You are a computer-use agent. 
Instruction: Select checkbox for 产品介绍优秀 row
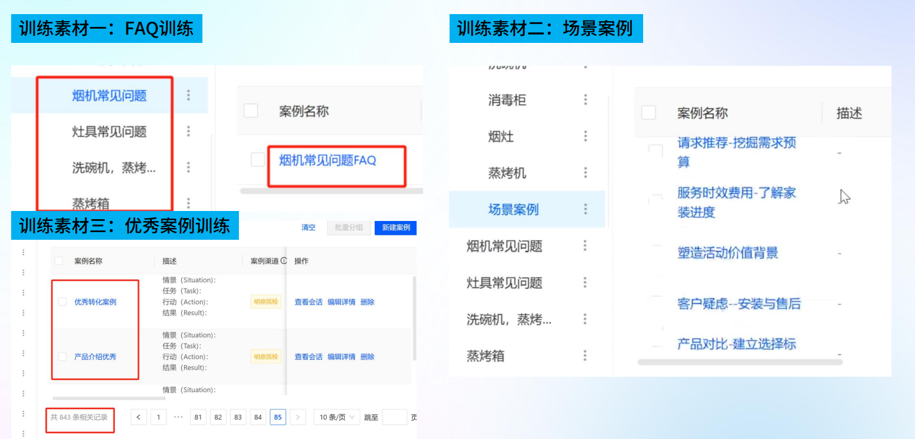pos(62,357)
